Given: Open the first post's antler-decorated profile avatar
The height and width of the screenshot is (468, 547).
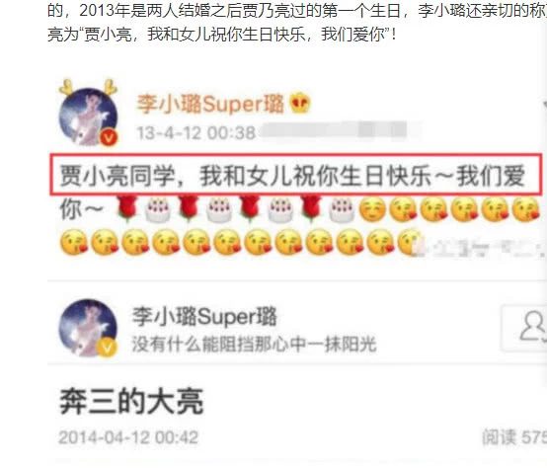Looking at the screenshot, I should [x=89, y=113].
